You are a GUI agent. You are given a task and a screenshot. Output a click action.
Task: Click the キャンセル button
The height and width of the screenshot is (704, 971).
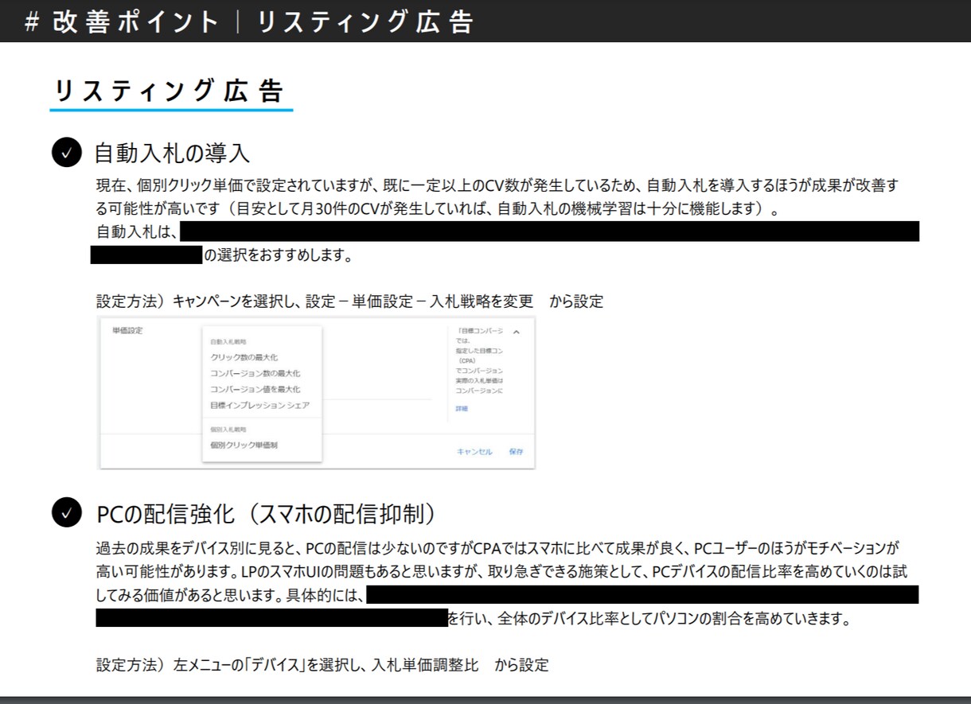[x=474, y=452]
